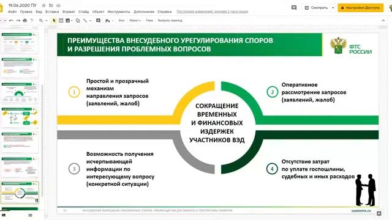Viewport: 392px width, 220px height.
Task: Open the Справка menu
Action: (165, 12)
